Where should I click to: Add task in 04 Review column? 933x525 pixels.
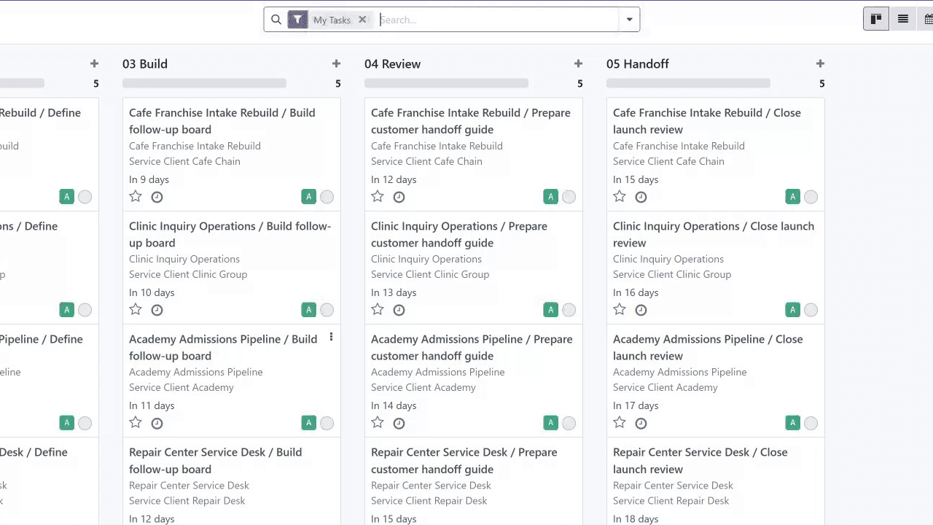pyautogui.click(x=578, y=64)
